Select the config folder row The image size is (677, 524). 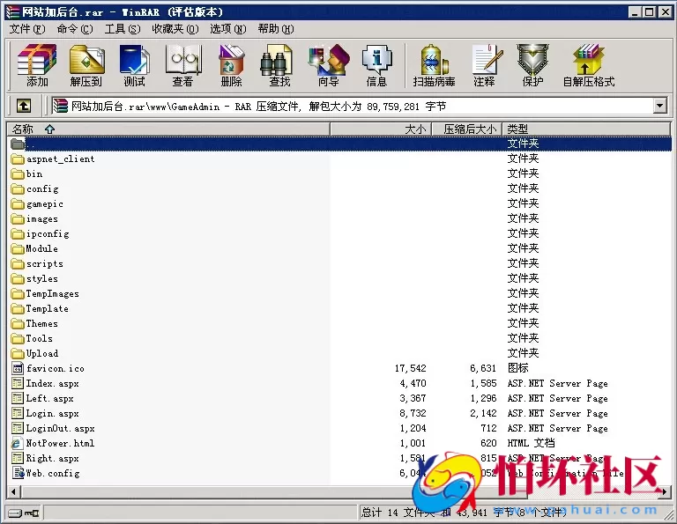(339, 188)
